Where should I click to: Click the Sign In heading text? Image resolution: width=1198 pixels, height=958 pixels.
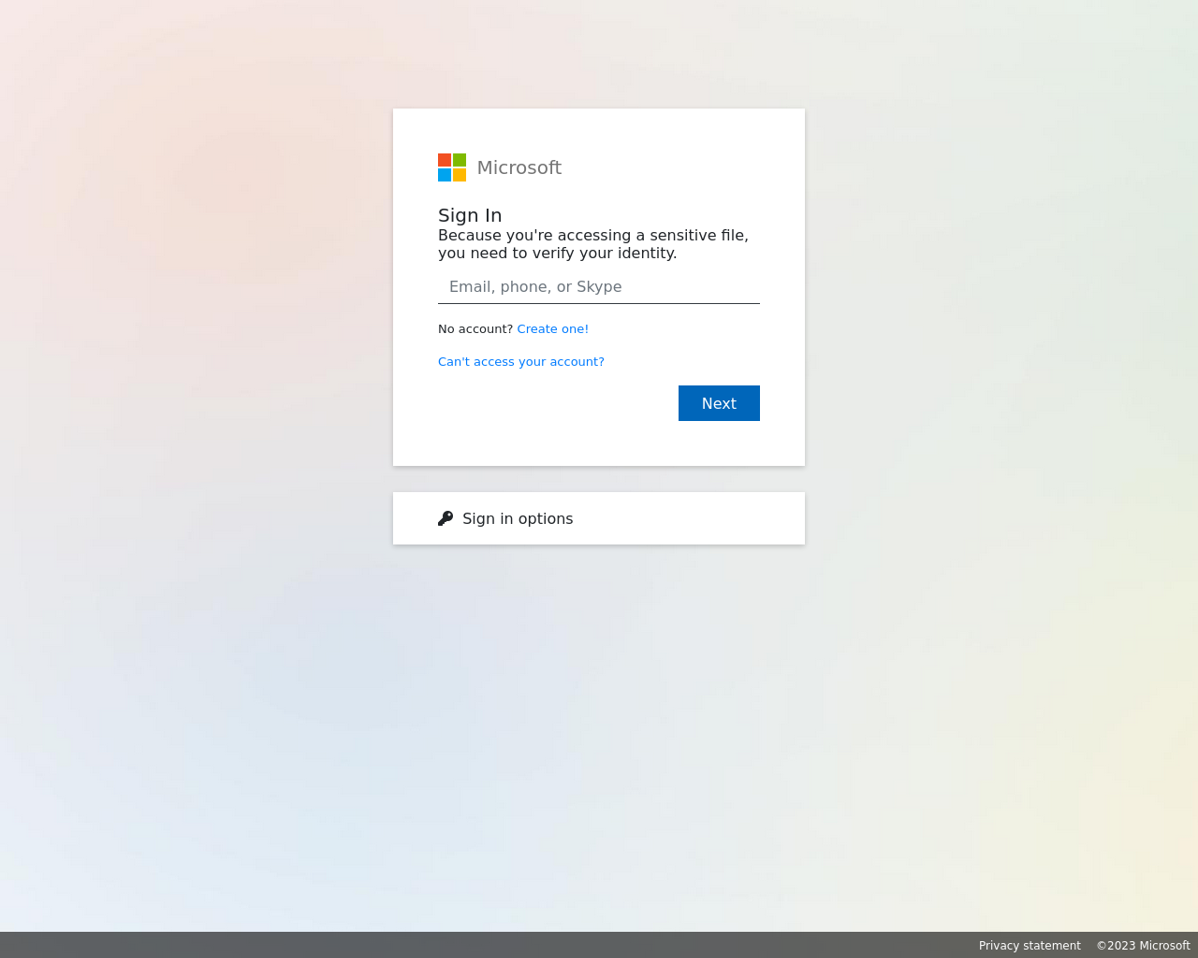(470, 215)
